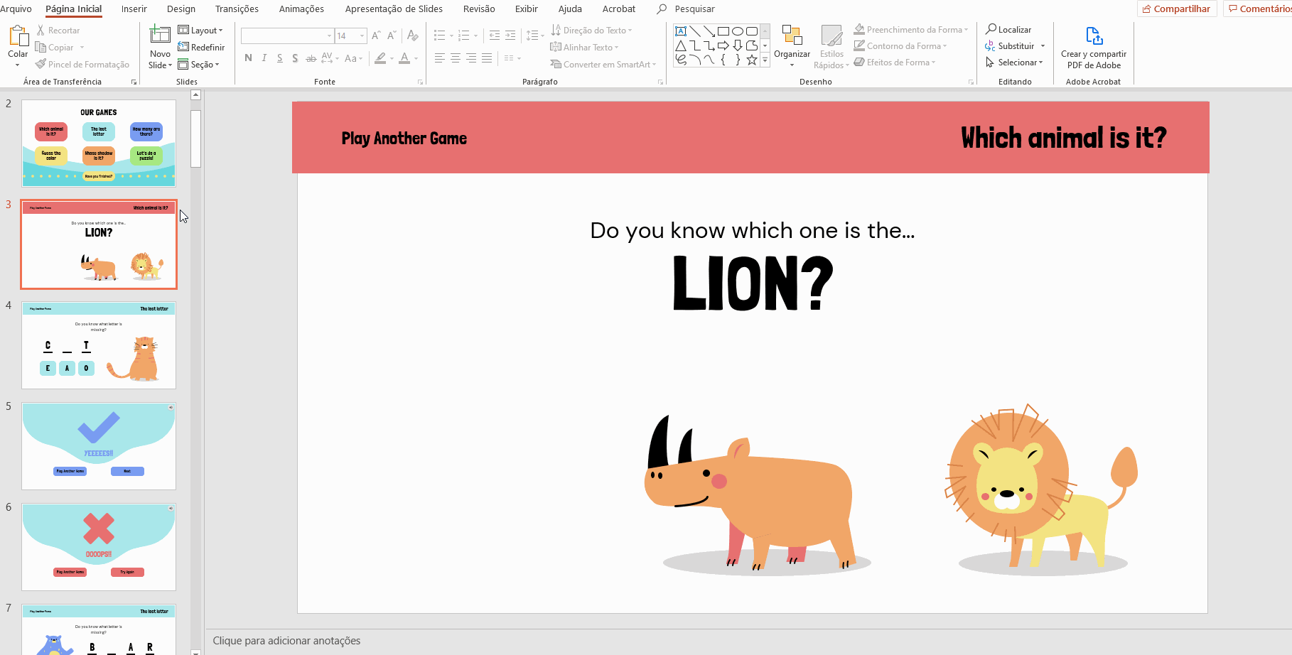The height and width of the screenshot is (655, 1292).
Task: Expand the bullets list dropdown arrow
Action: click(451, 36)
